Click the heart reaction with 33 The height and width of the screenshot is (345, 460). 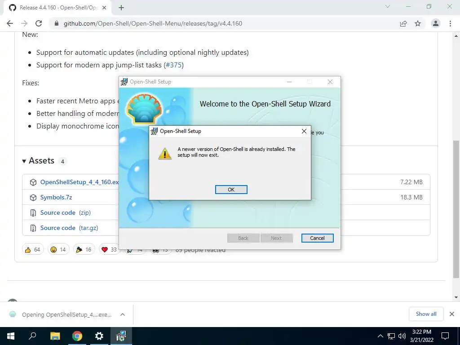[110, 249]
